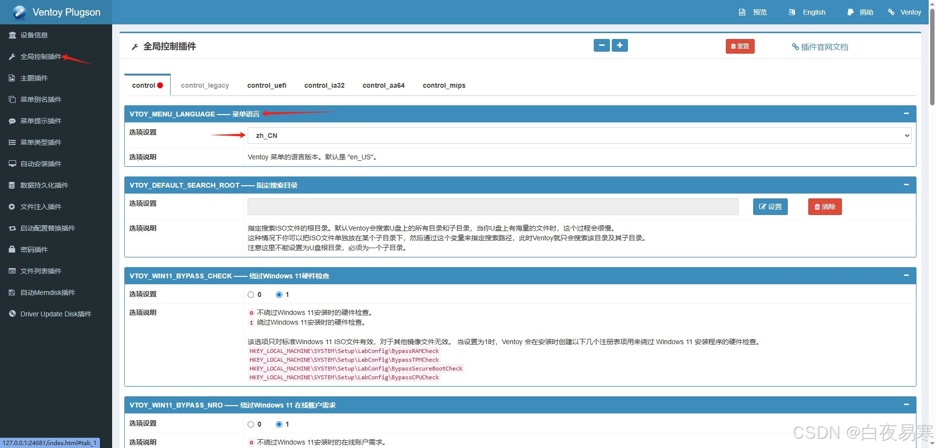
Task: Switch to the control_legacy tab
Action: point(205,85)
